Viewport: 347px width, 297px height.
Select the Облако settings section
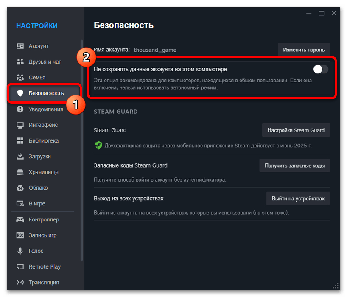click(x=38, y=188)
